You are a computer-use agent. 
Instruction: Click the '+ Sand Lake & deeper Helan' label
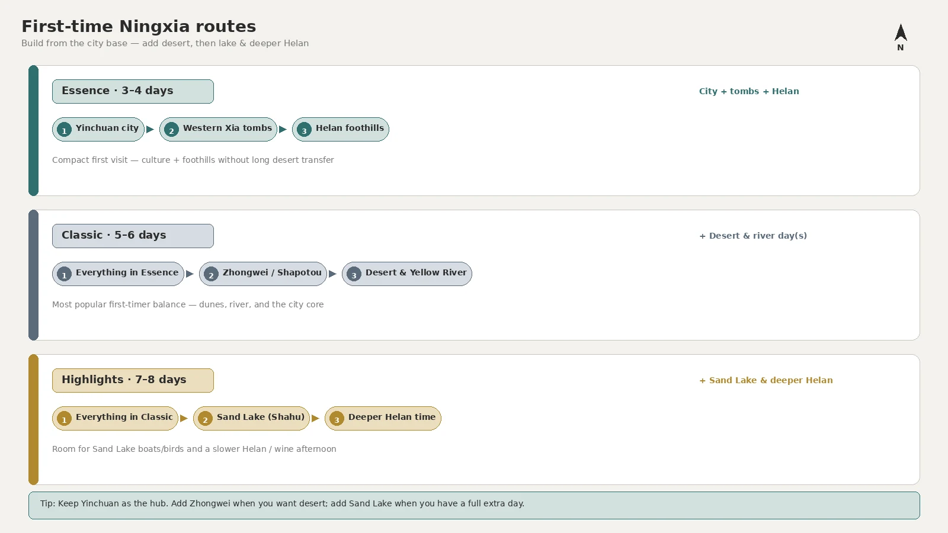(766, 380)
